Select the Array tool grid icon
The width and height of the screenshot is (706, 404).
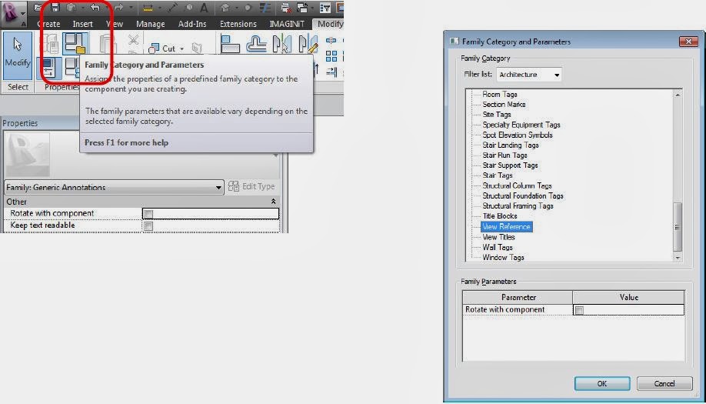[x=331, y=56]
